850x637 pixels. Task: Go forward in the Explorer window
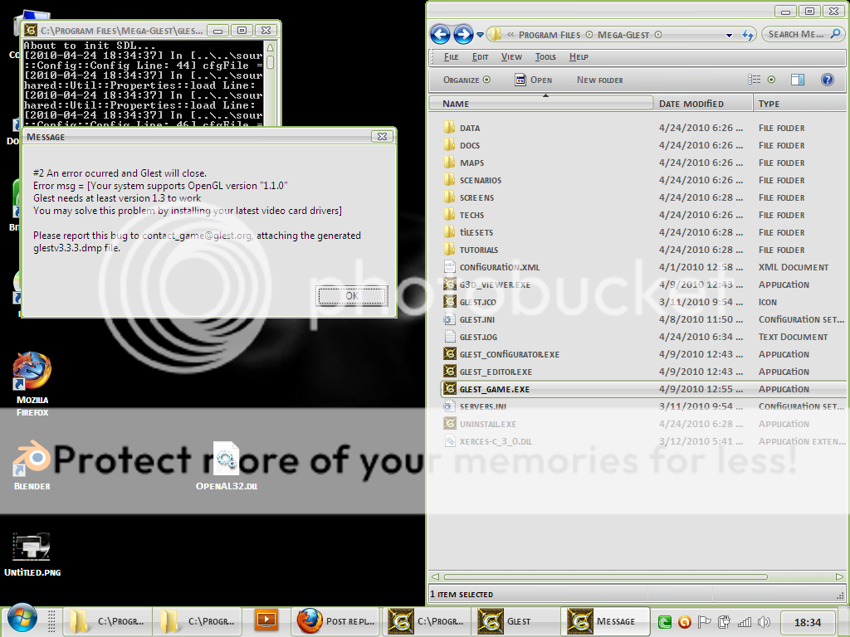click(x=463, y=35)
